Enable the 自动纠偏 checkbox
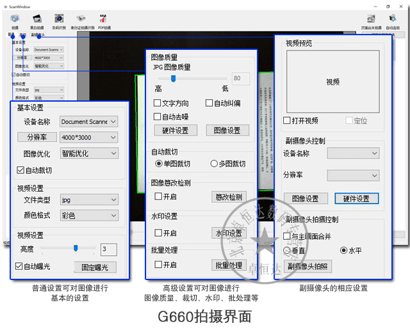The image size is (410, 328). point(209,103)
